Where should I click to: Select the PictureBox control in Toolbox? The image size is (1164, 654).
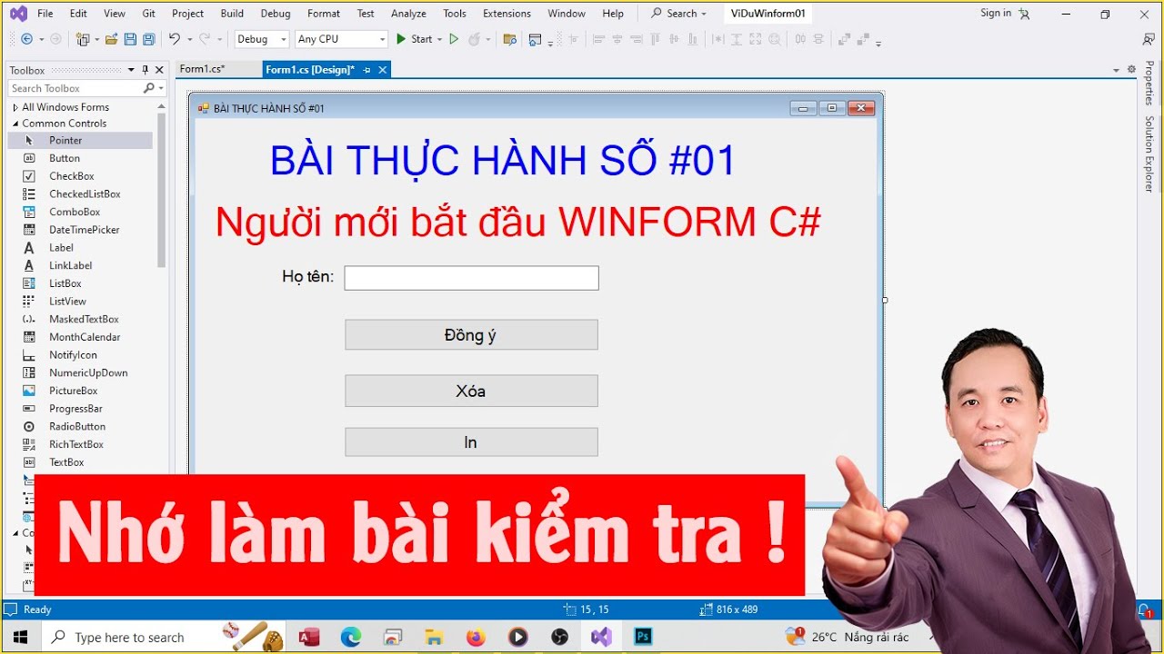pos(73,391)
